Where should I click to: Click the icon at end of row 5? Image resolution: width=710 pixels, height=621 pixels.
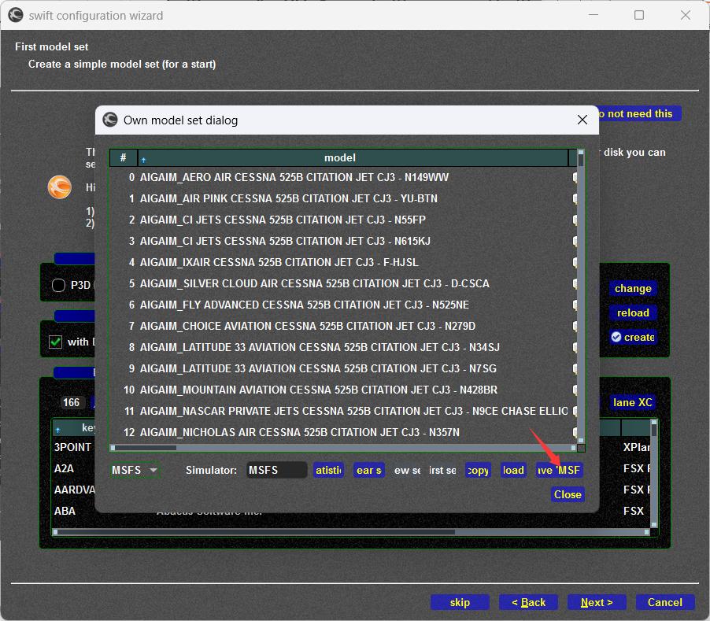[574, 283]
